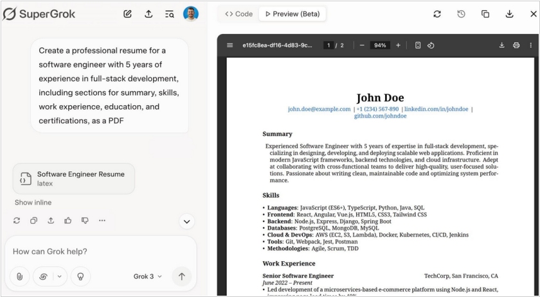Click the TechCorp, San Francisco, CA text

click(x=461, y=276)
